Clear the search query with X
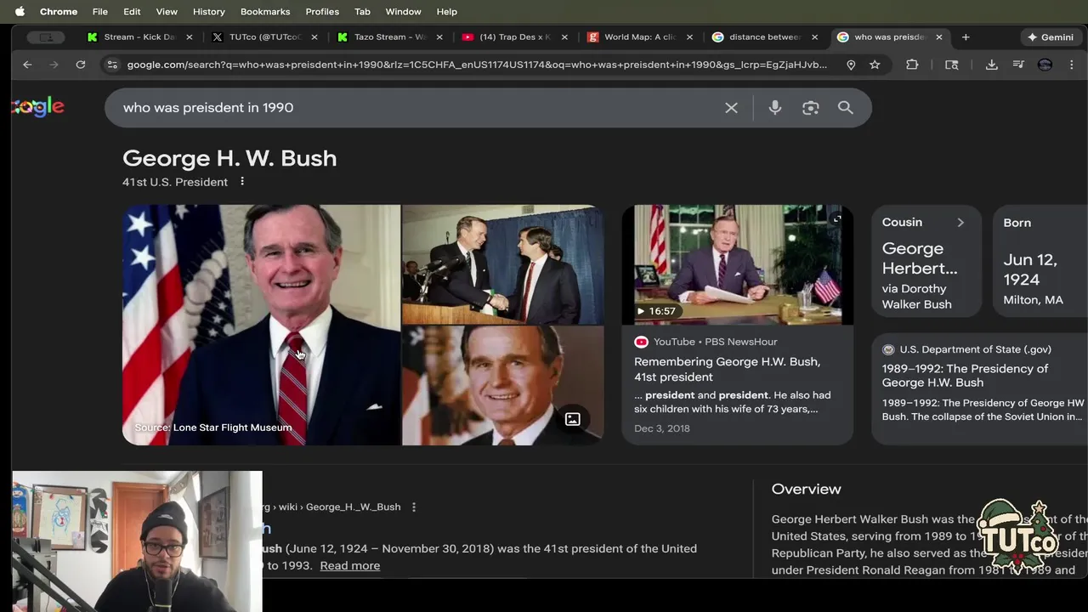Screen dimensions: 1088x612 click(731, 108)
